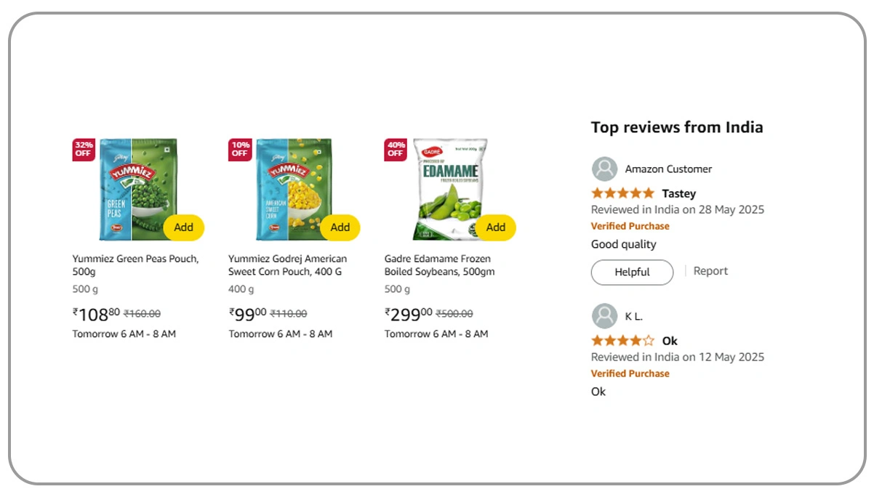Screen dimensions: 874x497
Task: Click Verified Purchase on K L.'s review
Action: pos(630,373)
